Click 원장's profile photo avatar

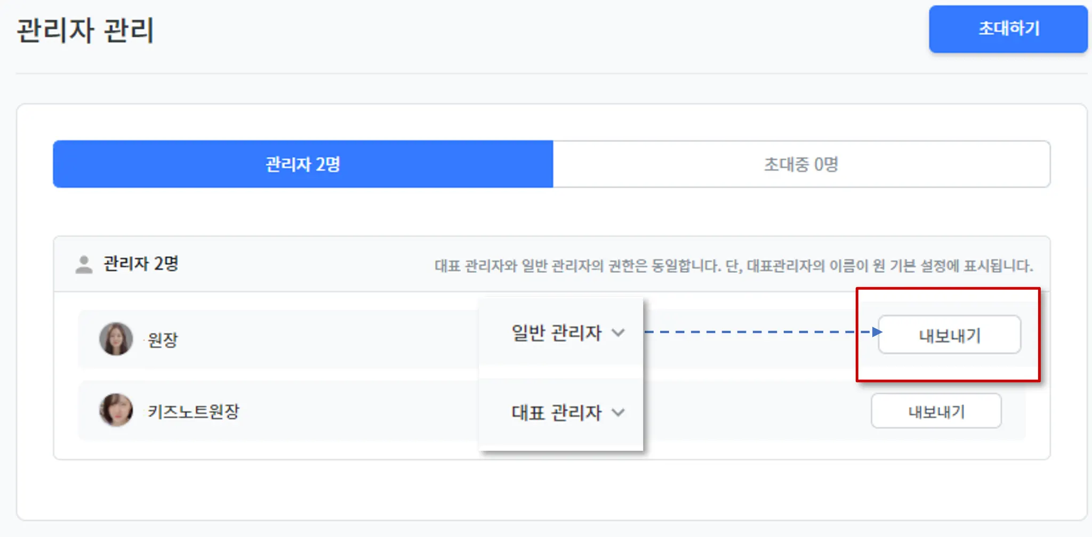(x=116, y=339)
